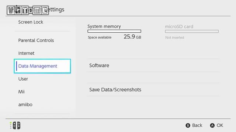Open the amiibo settings

click(x=25, y=104)
